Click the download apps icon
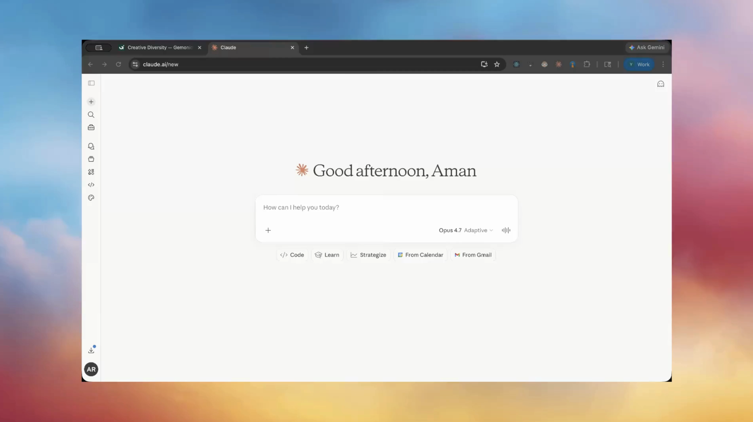The width and height of the screenshot is (753, 422). pyautogui.click(x=91, y=350)
